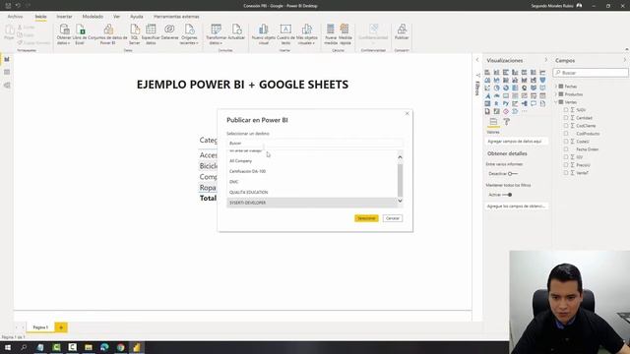This screenshot has height=354, width=630.
Task: Open Más objetos visuales dropdown
Action: tap(306, 33)
